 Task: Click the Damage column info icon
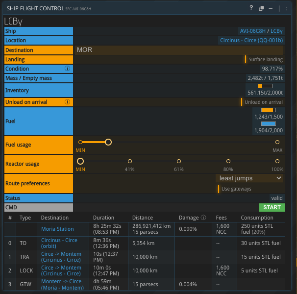pyautogui.click(x=203, y=218)
